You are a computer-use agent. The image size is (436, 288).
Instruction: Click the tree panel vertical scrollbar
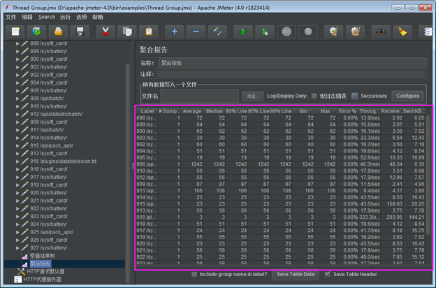tap(128, 173)
